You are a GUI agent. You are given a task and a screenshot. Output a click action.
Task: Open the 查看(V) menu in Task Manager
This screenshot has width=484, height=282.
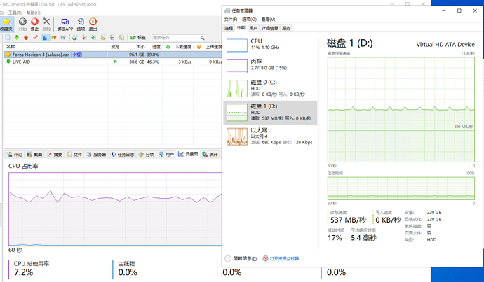point(268,20)
